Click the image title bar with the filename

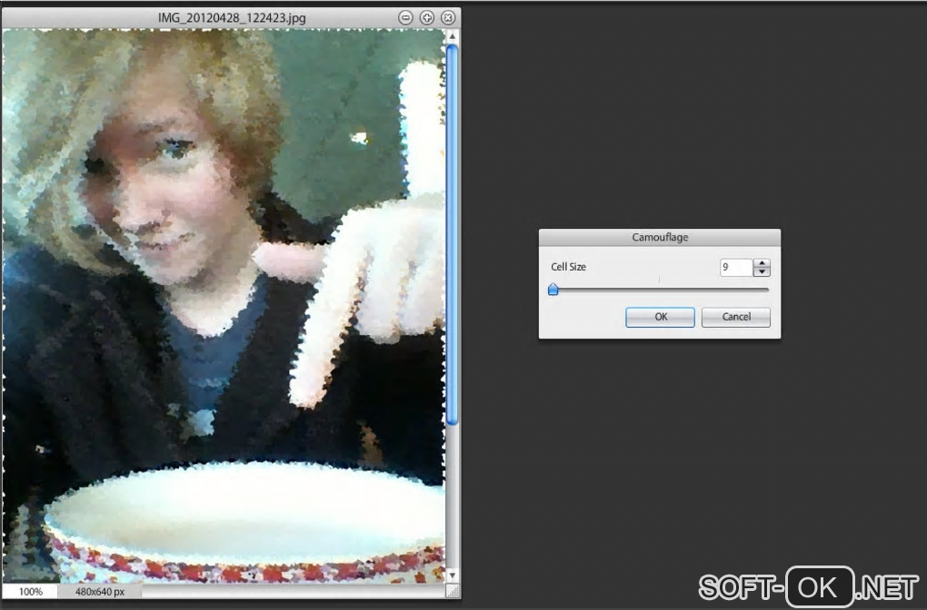pyautogui.click(x=232, y=18)
